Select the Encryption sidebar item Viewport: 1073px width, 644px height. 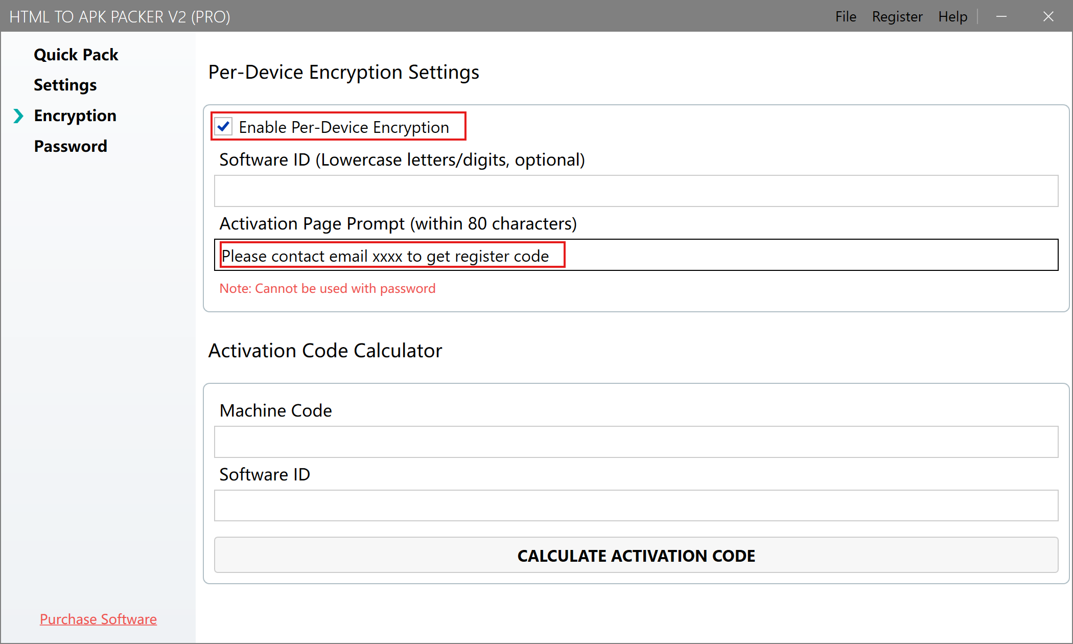75,116
